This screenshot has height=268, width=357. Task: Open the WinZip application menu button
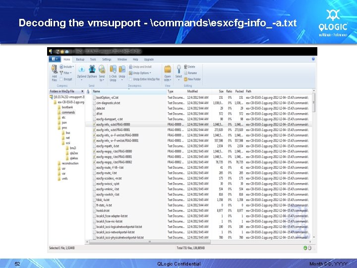(55, 59)
